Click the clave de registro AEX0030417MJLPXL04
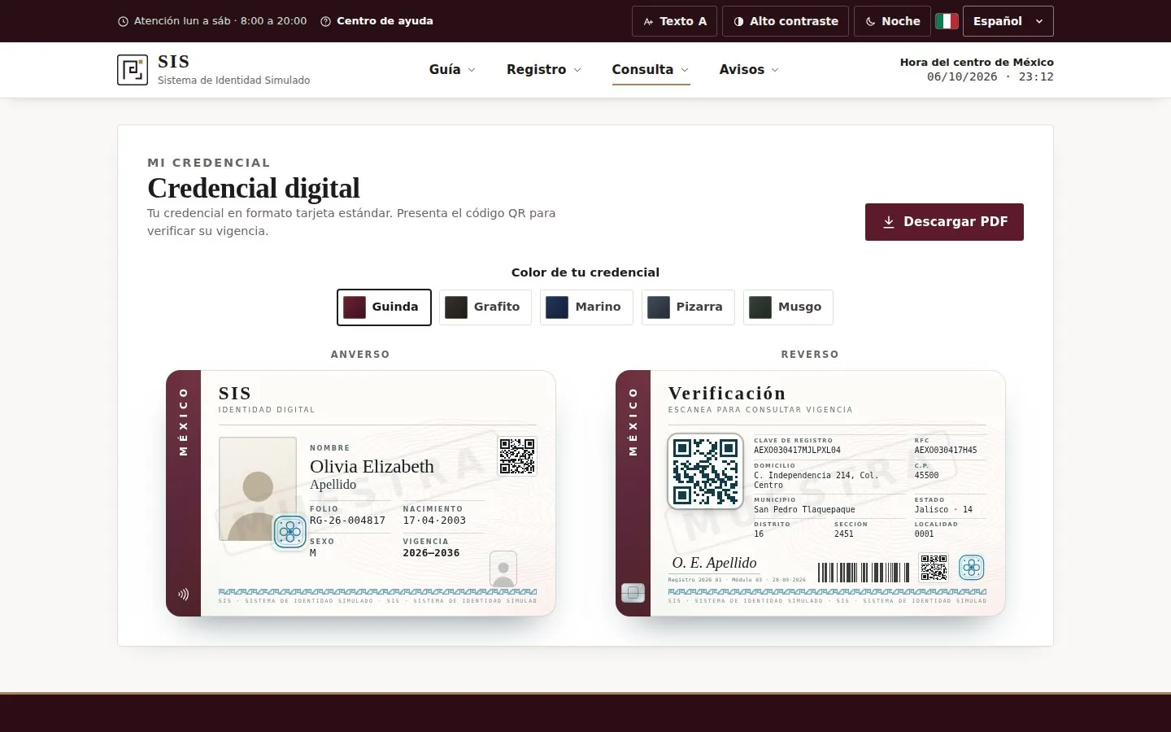The height and width of the screenshot is (732, 1171). pos(797,450)
